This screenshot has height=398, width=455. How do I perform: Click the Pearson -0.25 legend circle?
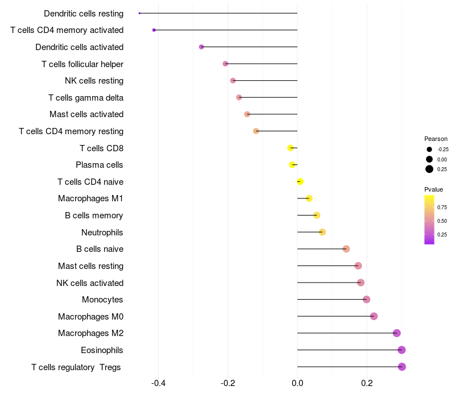click(x=429, y=150)
